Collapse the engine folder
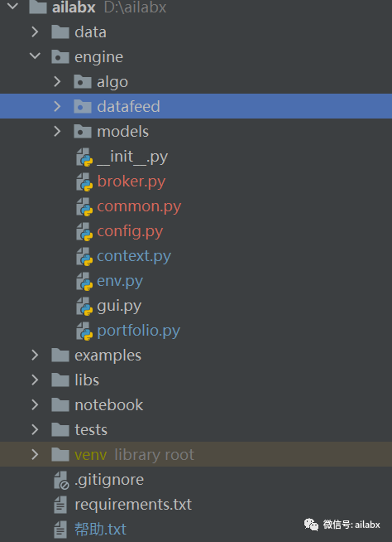The image size is (392, 542). coord(35,56)
